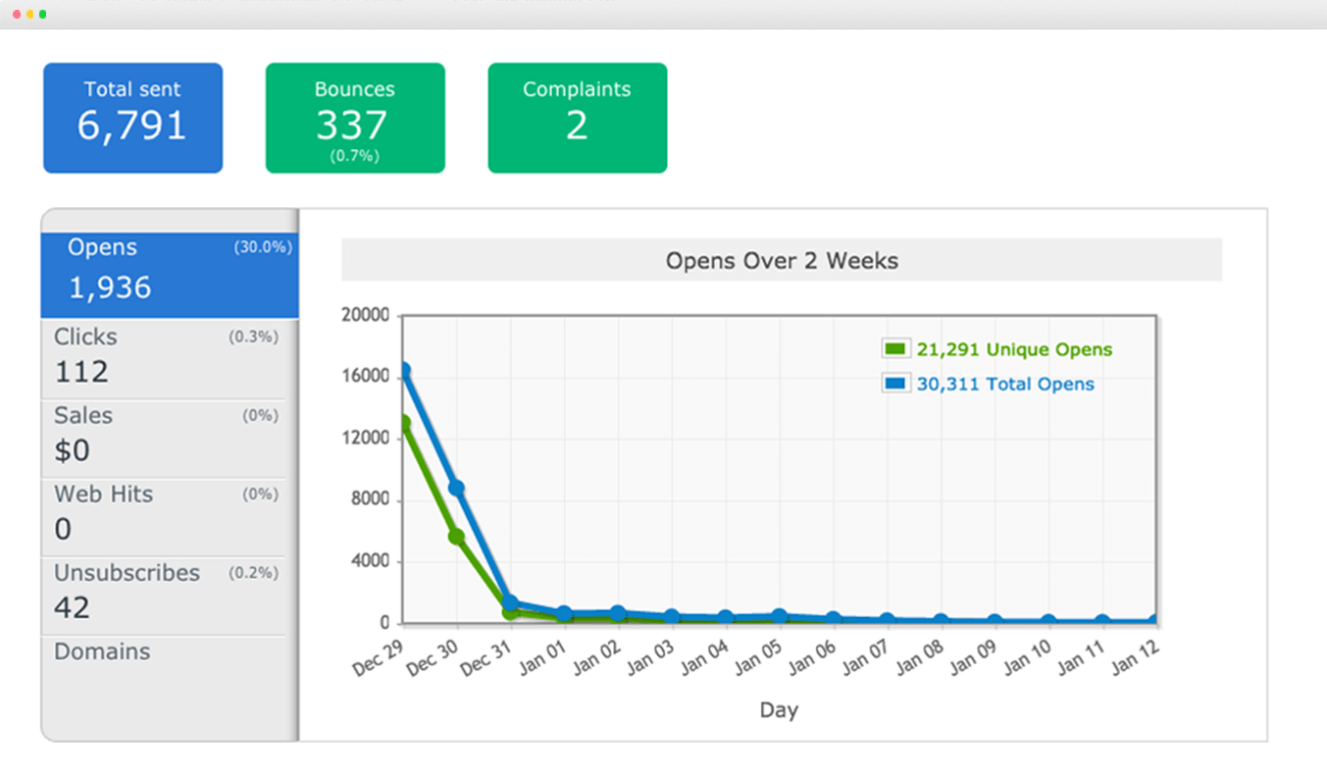Open the Complaints stat card
1327x778 pixels.
click(577, 118)
